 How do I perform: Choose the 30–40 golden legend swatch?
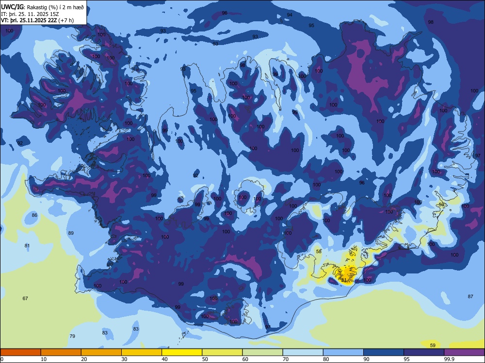click(x=142, y=352)
